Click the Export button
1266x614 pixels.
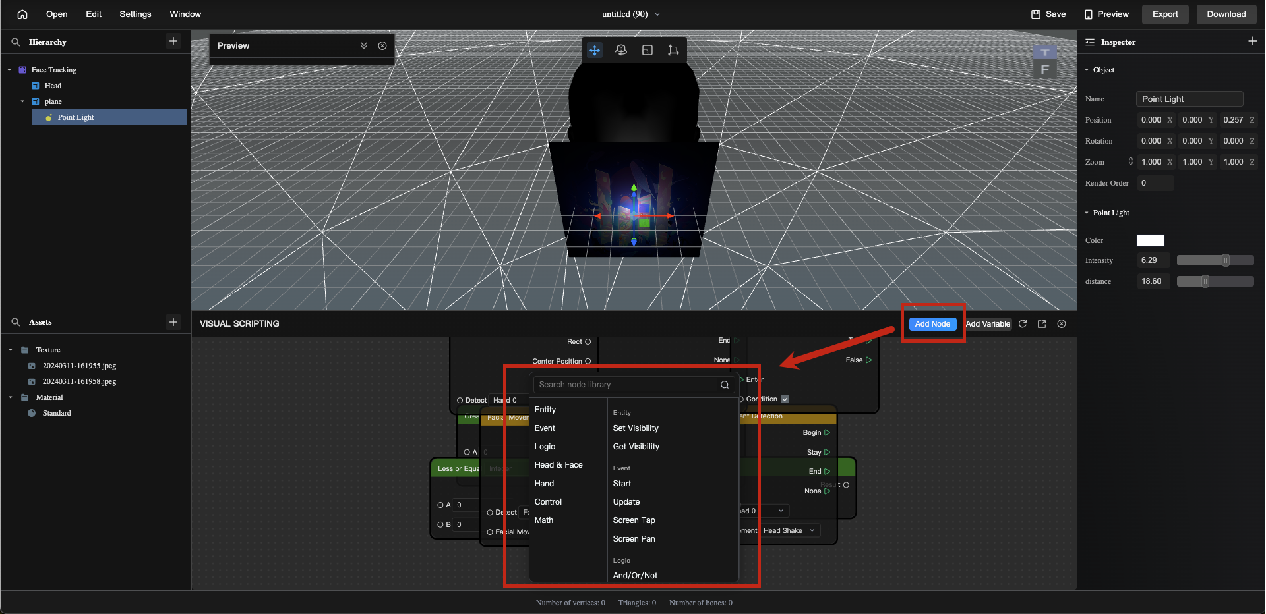pos(1165,14)
